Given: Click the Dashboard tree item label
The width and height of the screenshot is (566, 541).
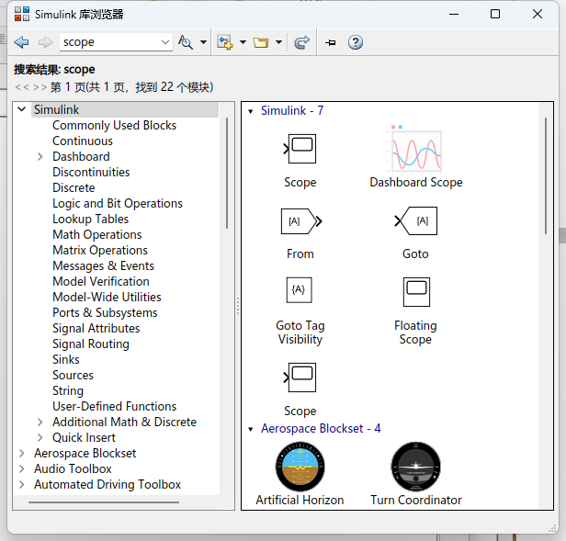Looking at the screenshot, I should [x=81, y=157].
